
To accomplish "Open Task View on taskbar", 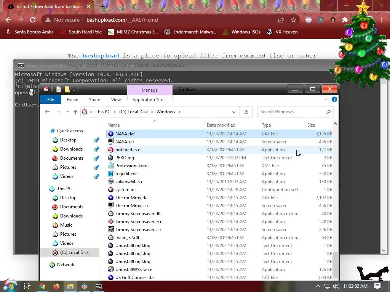I will (27, 286).
